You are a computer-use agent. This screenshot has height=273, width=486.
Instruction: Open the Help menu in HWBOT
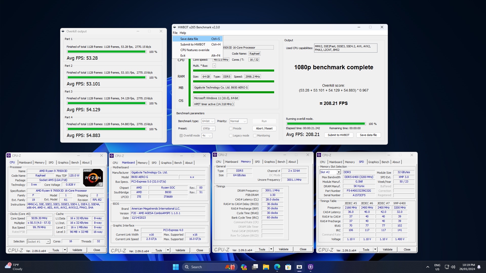click(183, 33)
